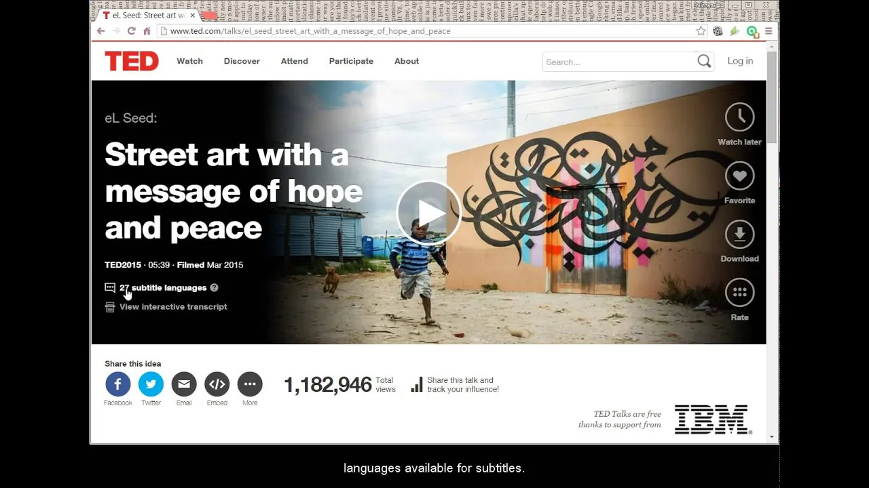The image size is (869, 488).
Task: Share this talk on Twitter
Action: (x=151, y=384)
